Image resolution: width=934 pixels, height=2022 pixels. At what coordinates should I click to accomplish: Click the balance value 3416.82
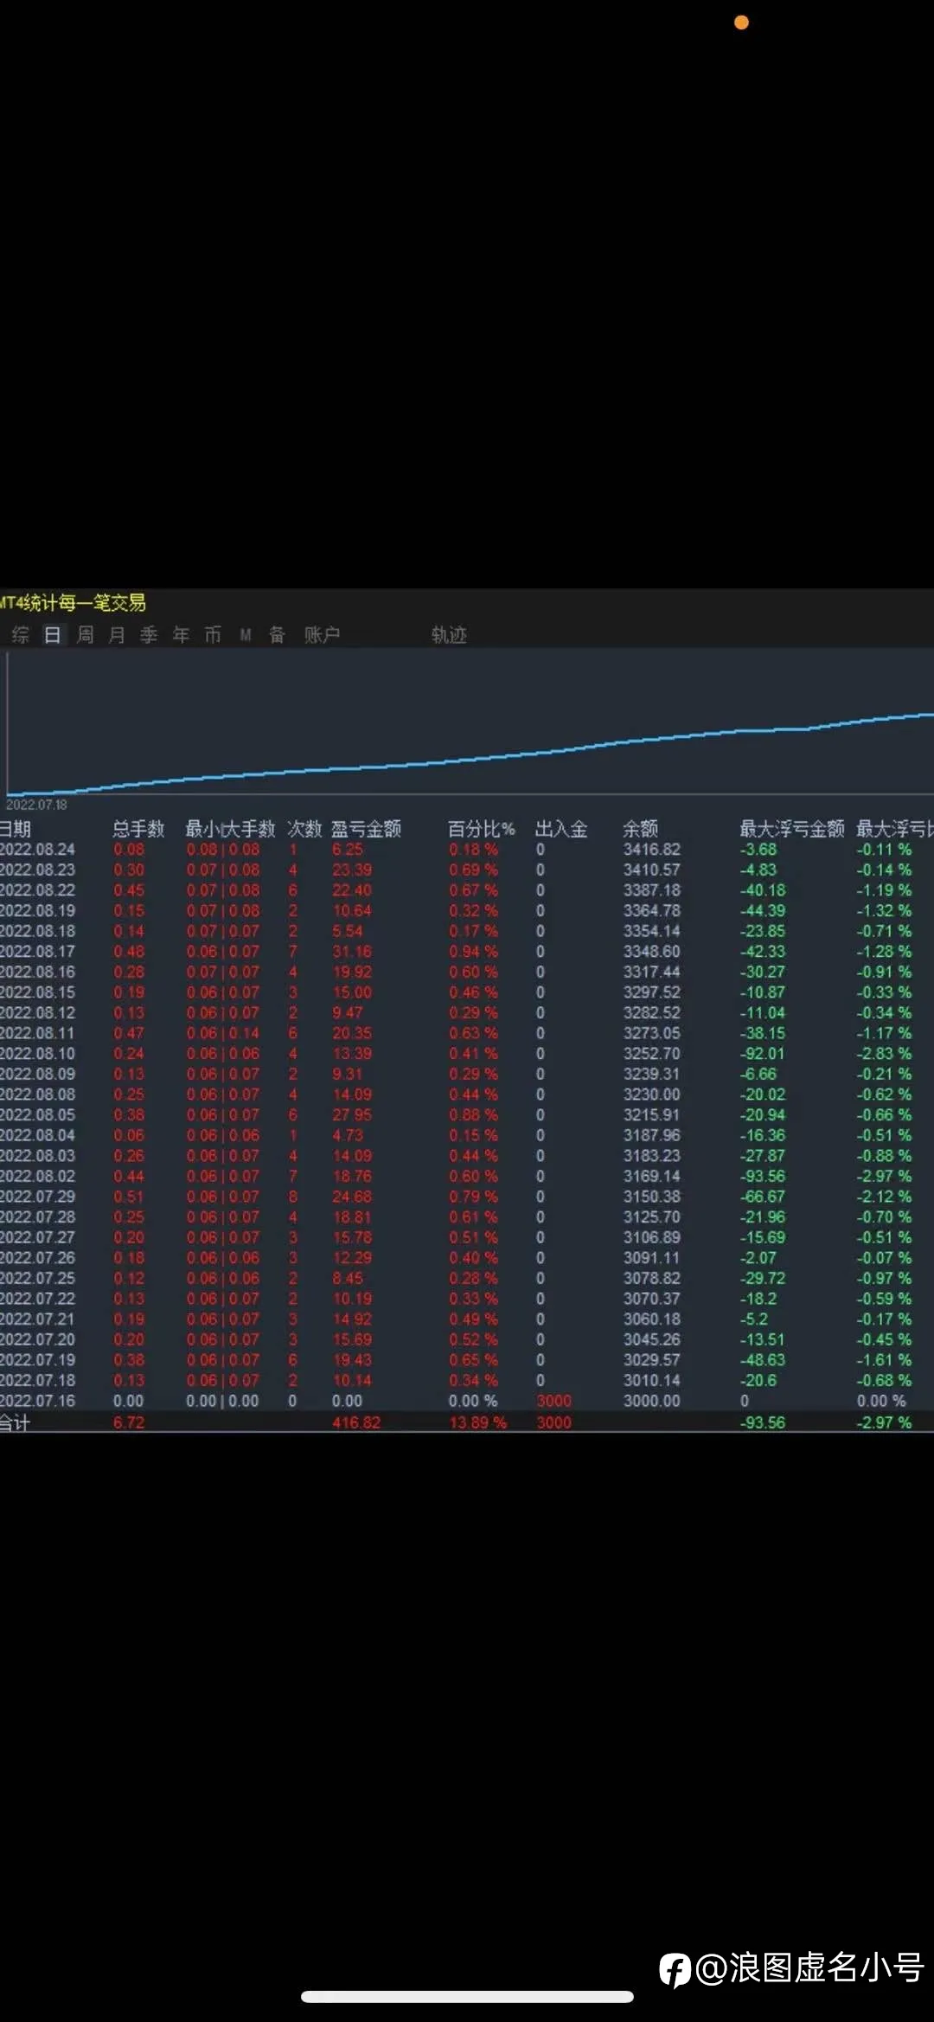tap(652, 850)
